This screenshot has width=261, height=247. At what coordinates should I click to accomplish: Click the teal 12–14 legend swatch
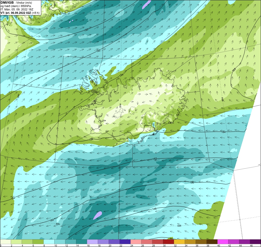pyautogui.click(x=71, y=242)
